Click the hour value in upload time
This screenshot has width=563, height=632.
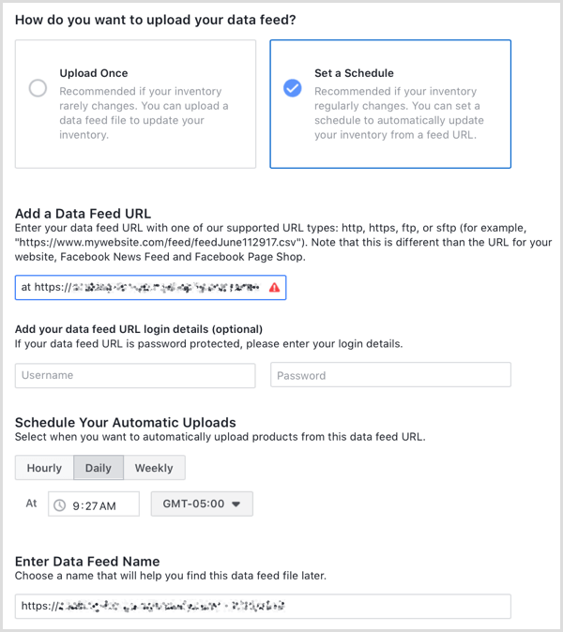click(76, 505)
